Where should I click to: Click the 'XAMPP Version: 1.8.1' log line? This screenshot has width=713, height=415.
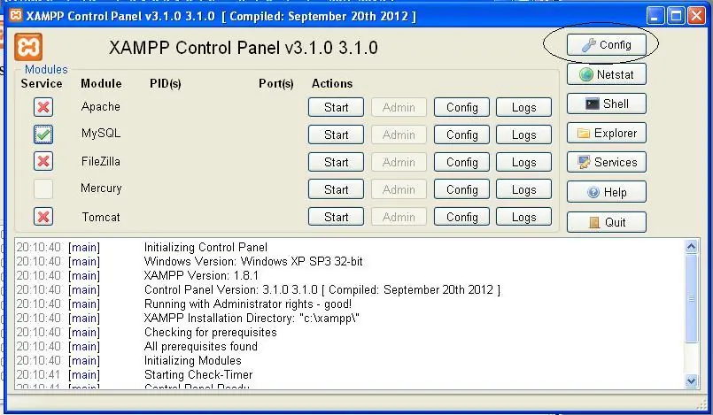pos(201,275)
